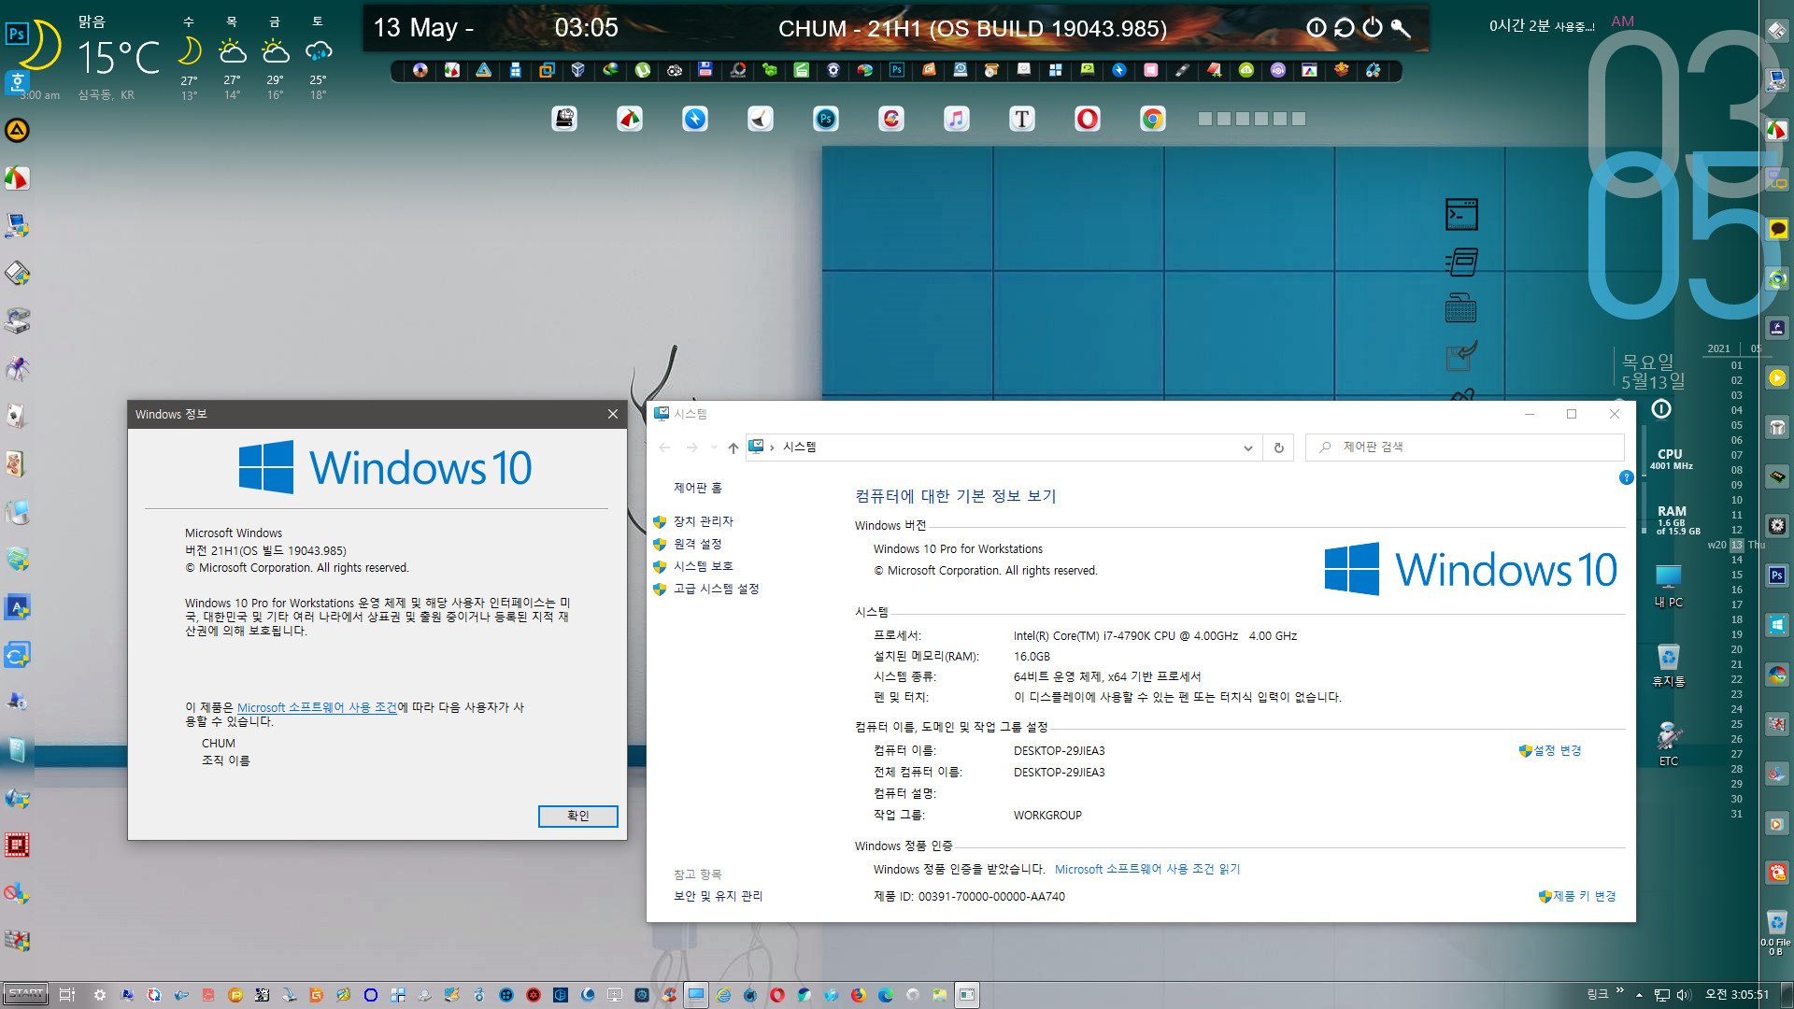Open the ETC desktop icon

(x=1669, y=745)
